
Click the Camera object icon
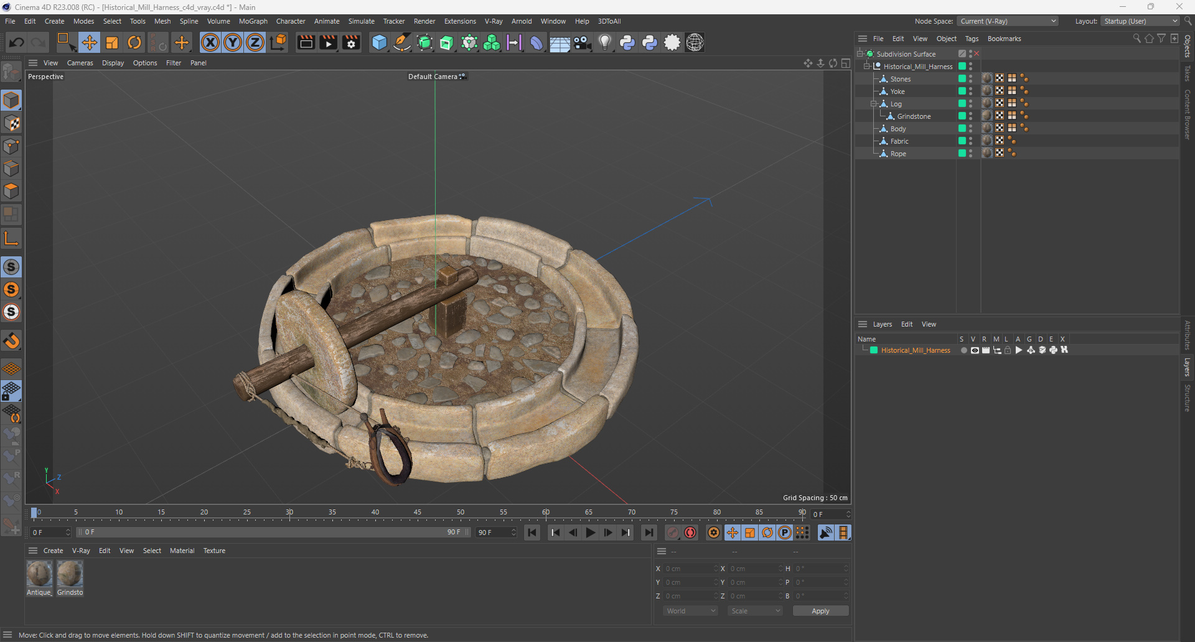pos(583,42)
